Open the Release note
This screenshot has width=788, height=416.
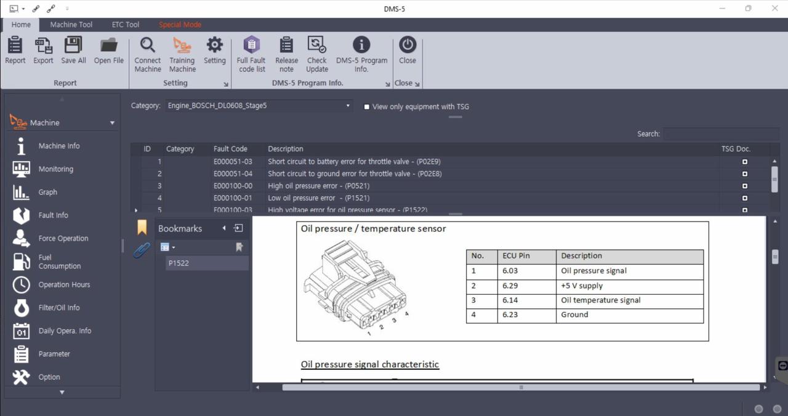click(286, 54)
